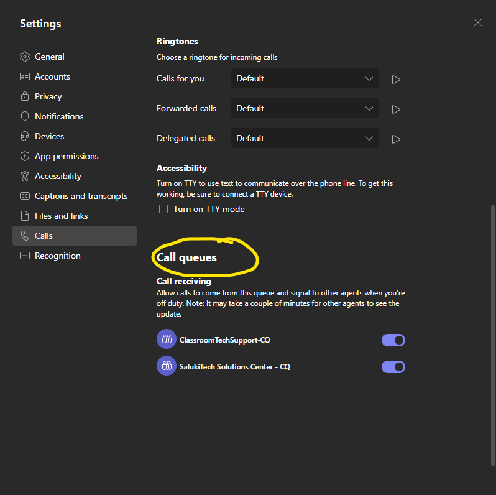Play the Delegated calls ringtone preview
This screenshot has width=496, height=495.
[x=396, y=139]
